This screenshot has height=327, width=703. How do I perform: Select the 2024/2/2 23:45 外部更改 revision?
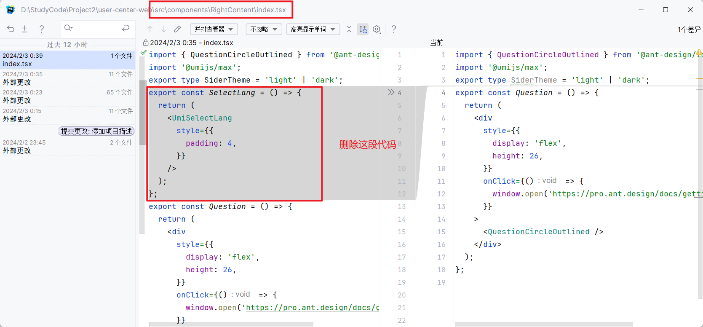pos(67,147)
